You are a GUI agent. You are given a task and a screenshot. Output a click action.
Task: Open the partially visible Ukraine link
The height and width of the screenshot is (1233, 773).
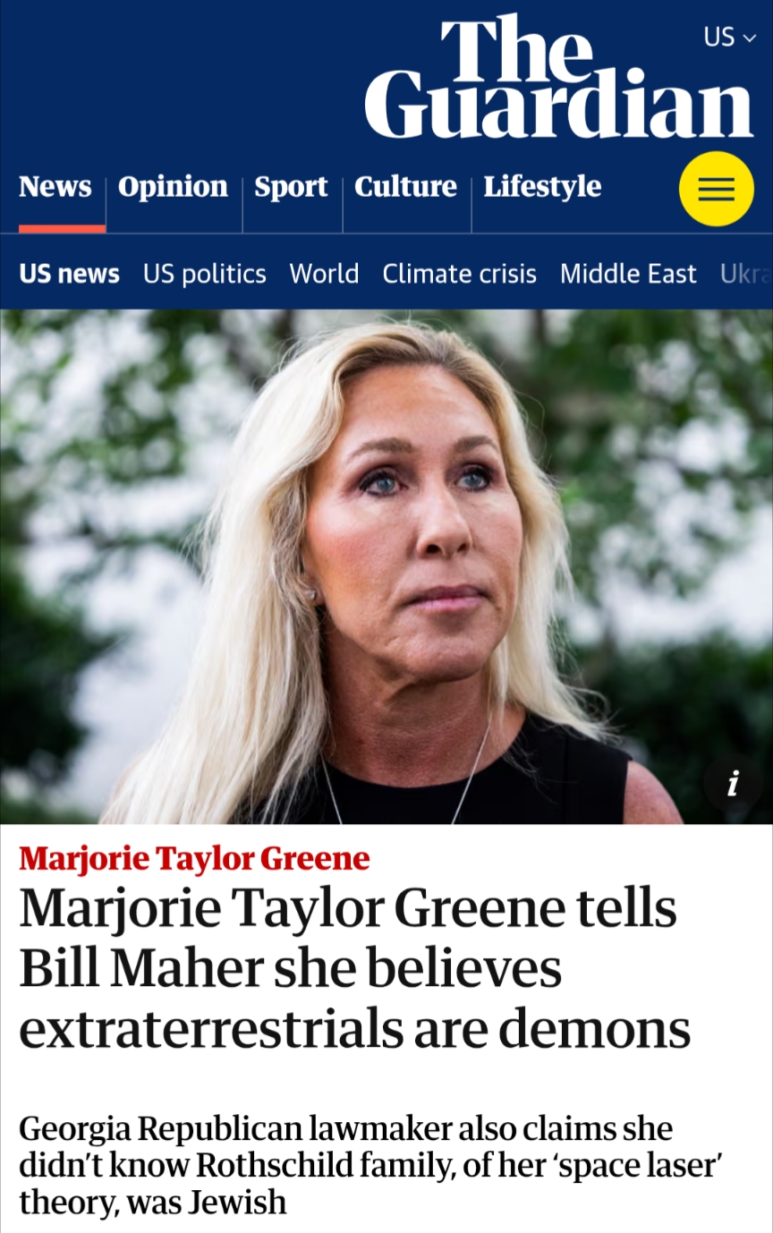click(x=745, y=274)
